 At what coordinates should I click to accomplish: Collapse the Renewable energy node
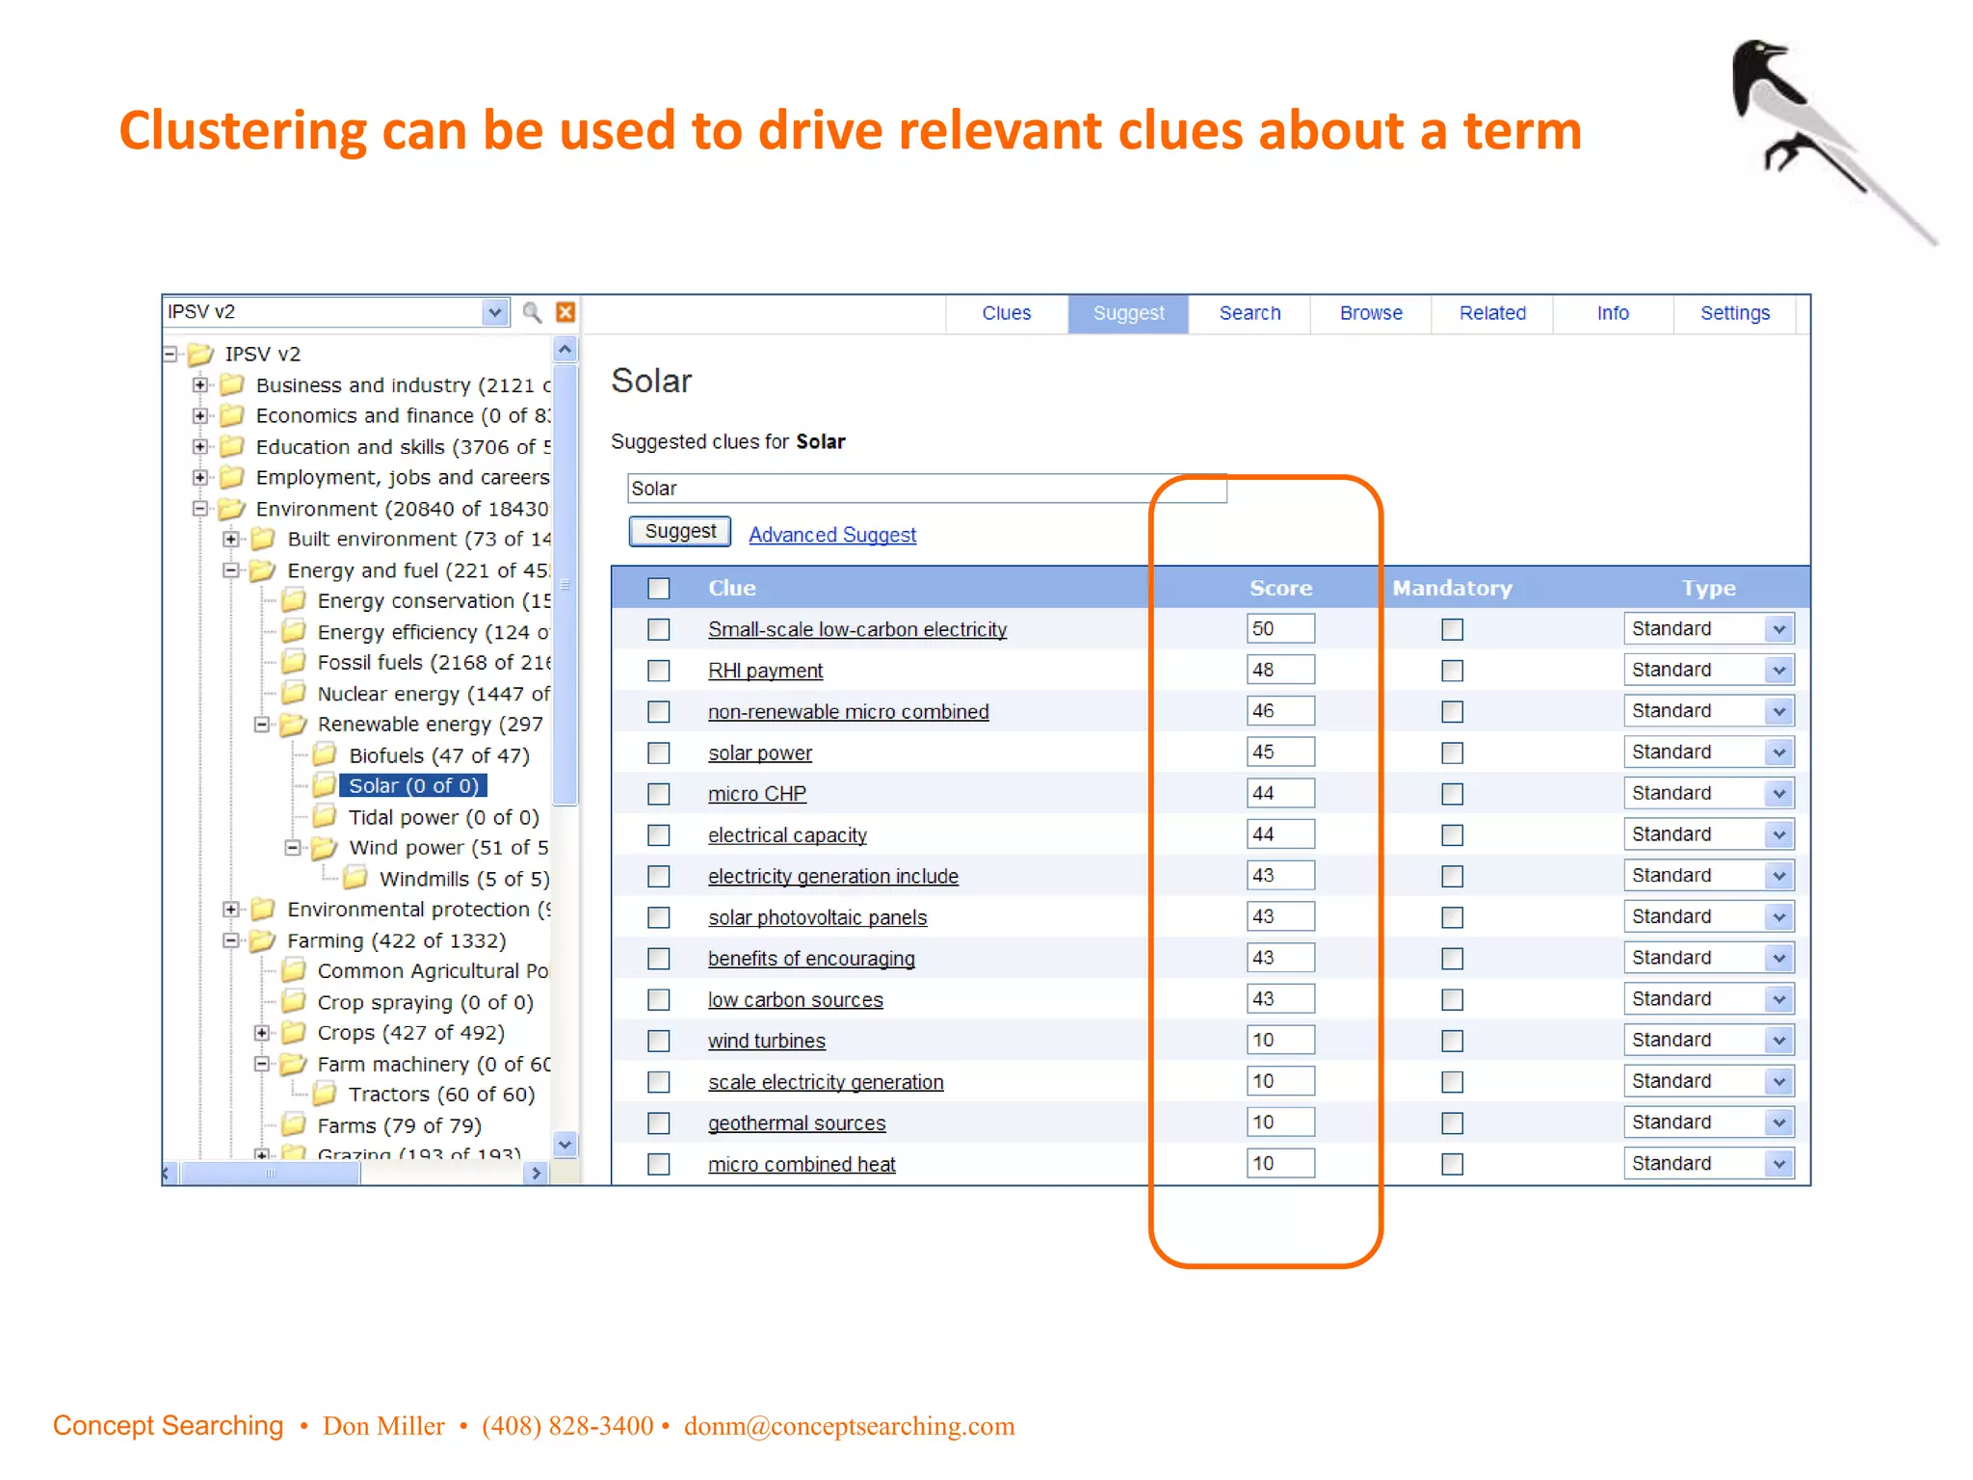click(261, 724)
